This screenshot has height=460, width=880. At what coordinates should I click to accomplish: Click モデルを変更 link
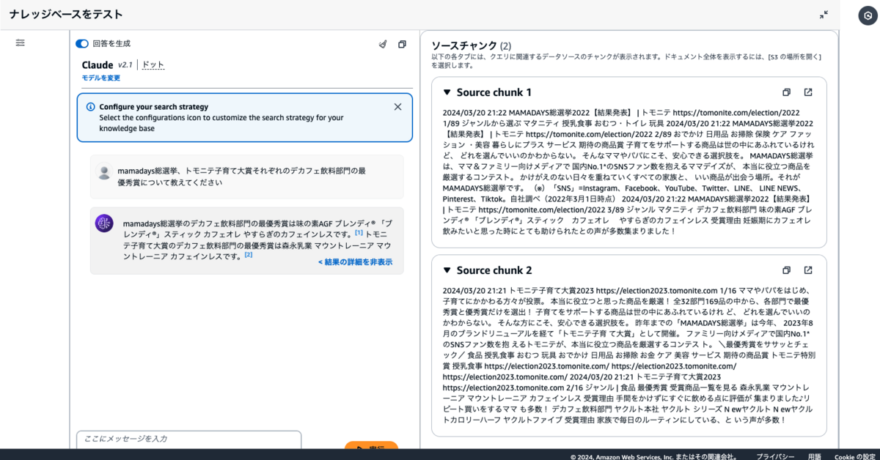(x=101, y=78)
